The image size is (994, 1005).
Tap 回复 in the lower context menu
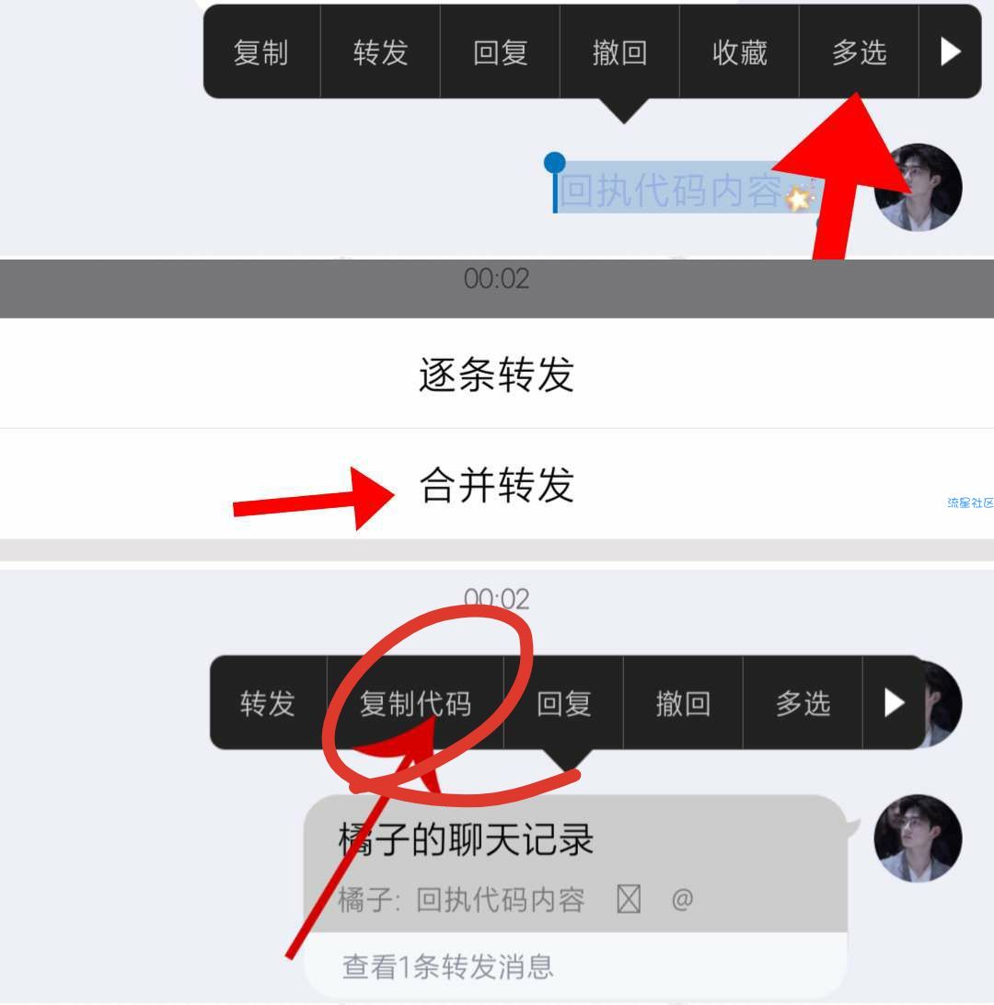coord(563,703)
